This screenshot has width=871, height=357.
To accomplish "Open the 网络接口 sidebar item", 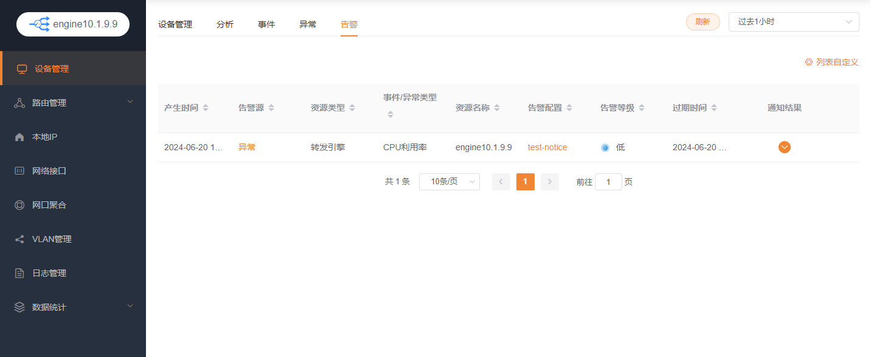I will tap(49, 171).
